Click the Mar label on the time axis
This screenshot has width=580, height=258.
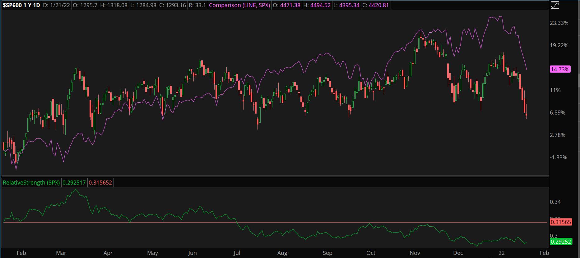(x=61, y=253)
